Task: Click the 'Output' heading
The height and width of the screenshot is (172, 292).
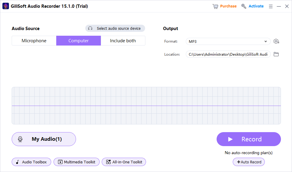Action: pyautogui.click(x=171, y=29)
